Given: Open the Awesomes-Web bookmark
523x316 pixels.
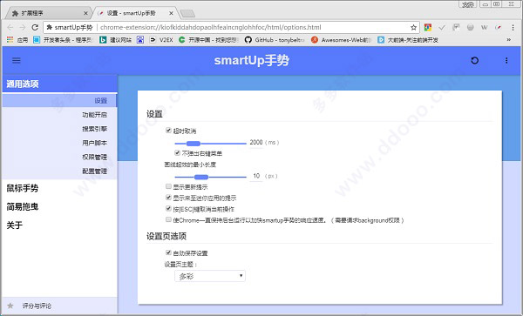Looking at the screenshot, I should coord(341,40).
